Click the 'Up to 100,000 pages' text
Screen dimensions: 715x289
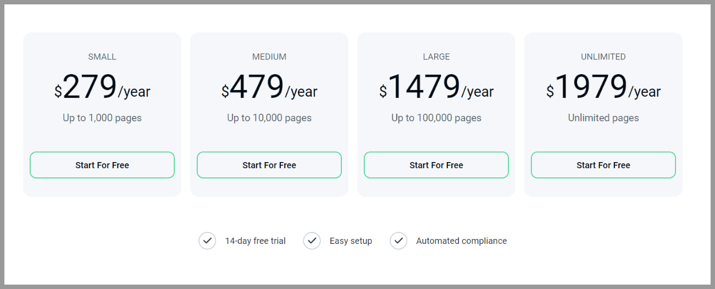click(x=436, y=118)
